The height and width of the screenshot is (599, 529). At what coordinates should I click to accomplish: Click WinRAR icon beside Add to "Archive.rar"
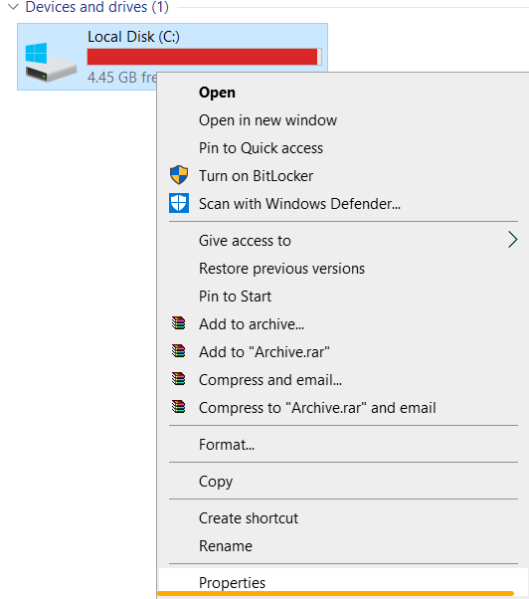178,351
